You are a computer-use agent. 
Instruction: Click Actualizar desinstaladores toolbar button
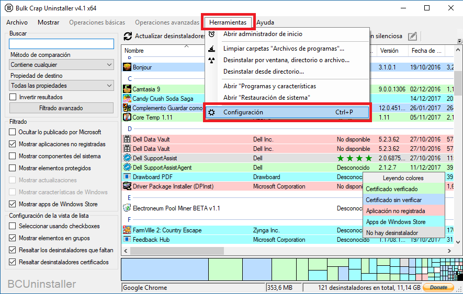pyautogui.click(x=164, y=36)
